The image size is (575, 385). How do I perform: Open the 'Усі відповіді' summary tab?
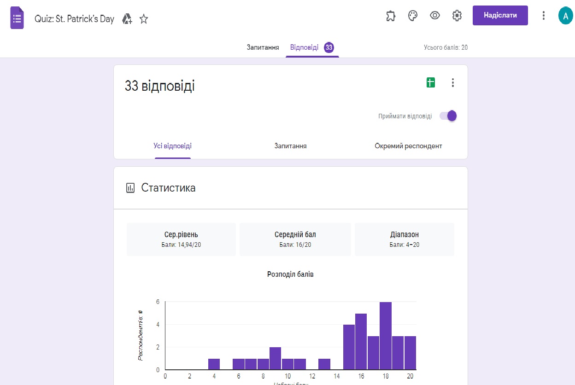point(173,146)
